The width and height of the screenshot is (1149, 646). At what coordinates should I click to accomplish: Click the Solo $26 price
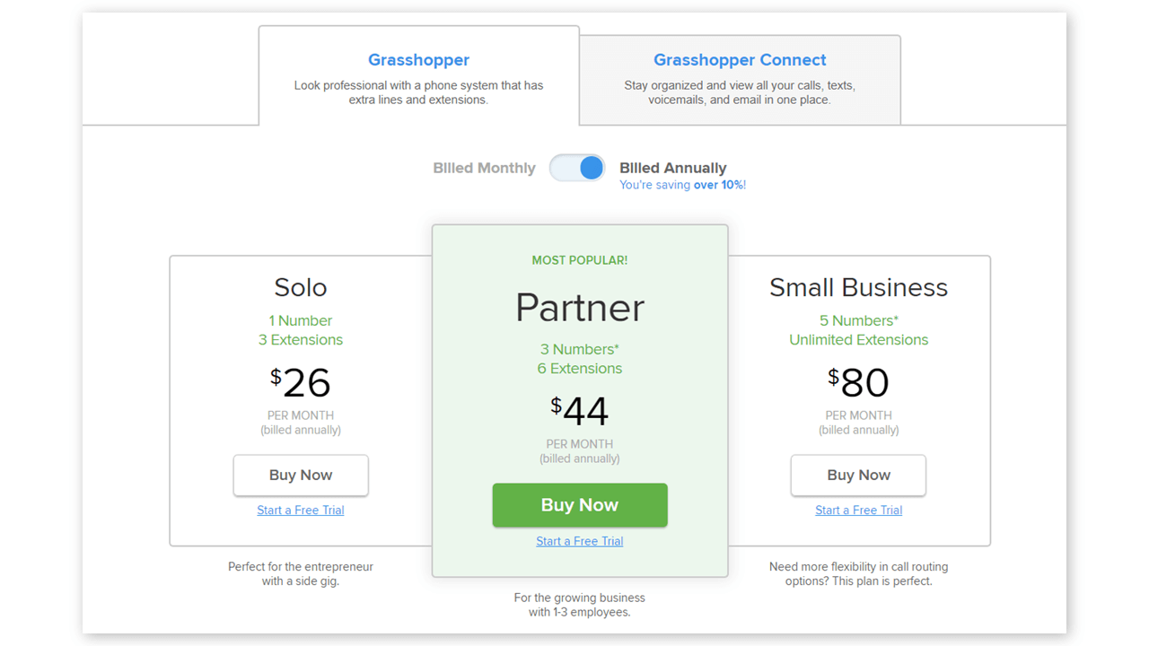coord(301,383)
